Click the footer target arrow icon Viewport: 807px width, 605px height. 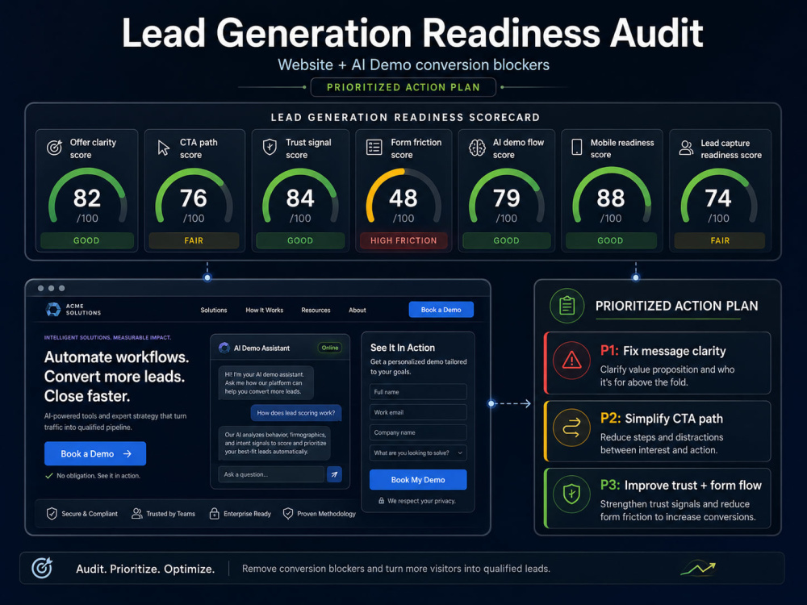point(42,568)
